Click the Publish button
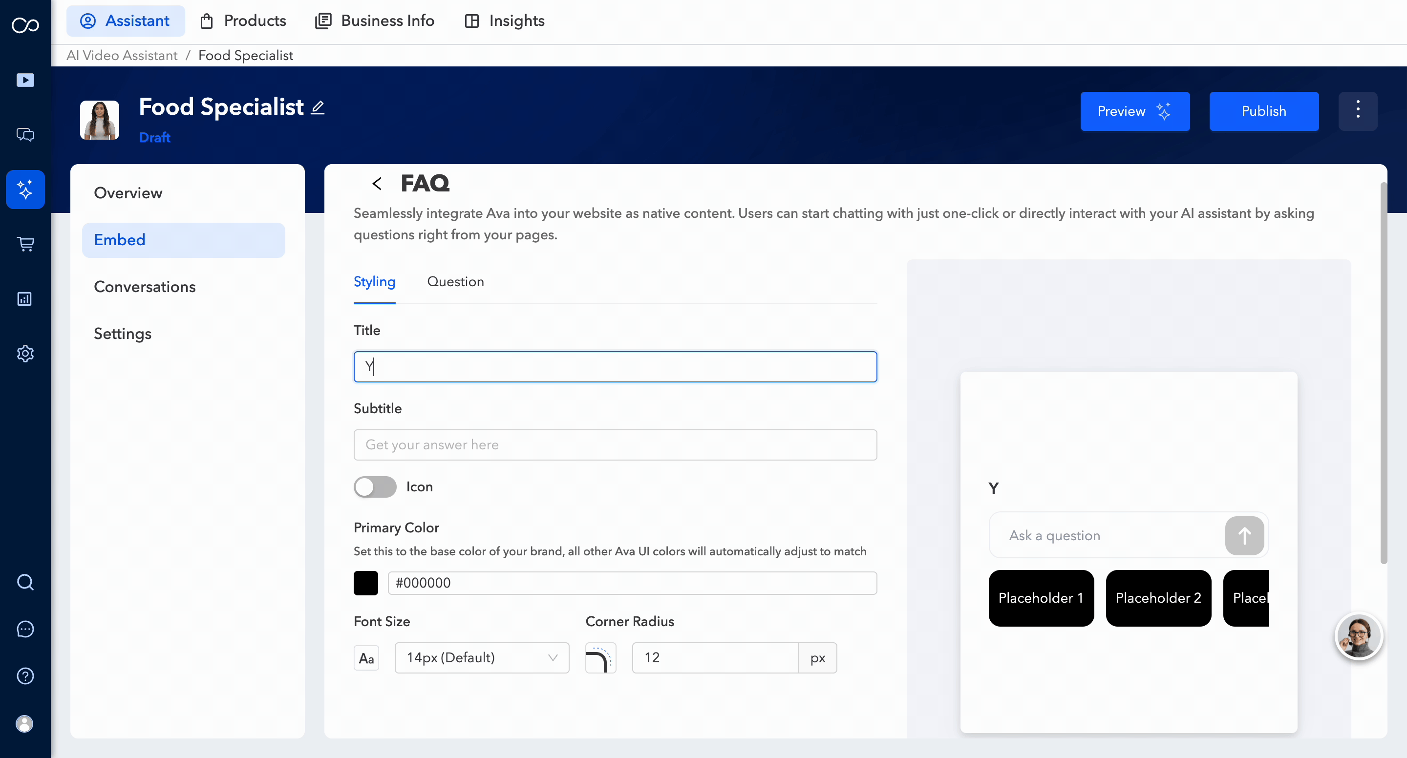Image resolution: width=1407 pixels, height=758 pixels. (1264, 111)
